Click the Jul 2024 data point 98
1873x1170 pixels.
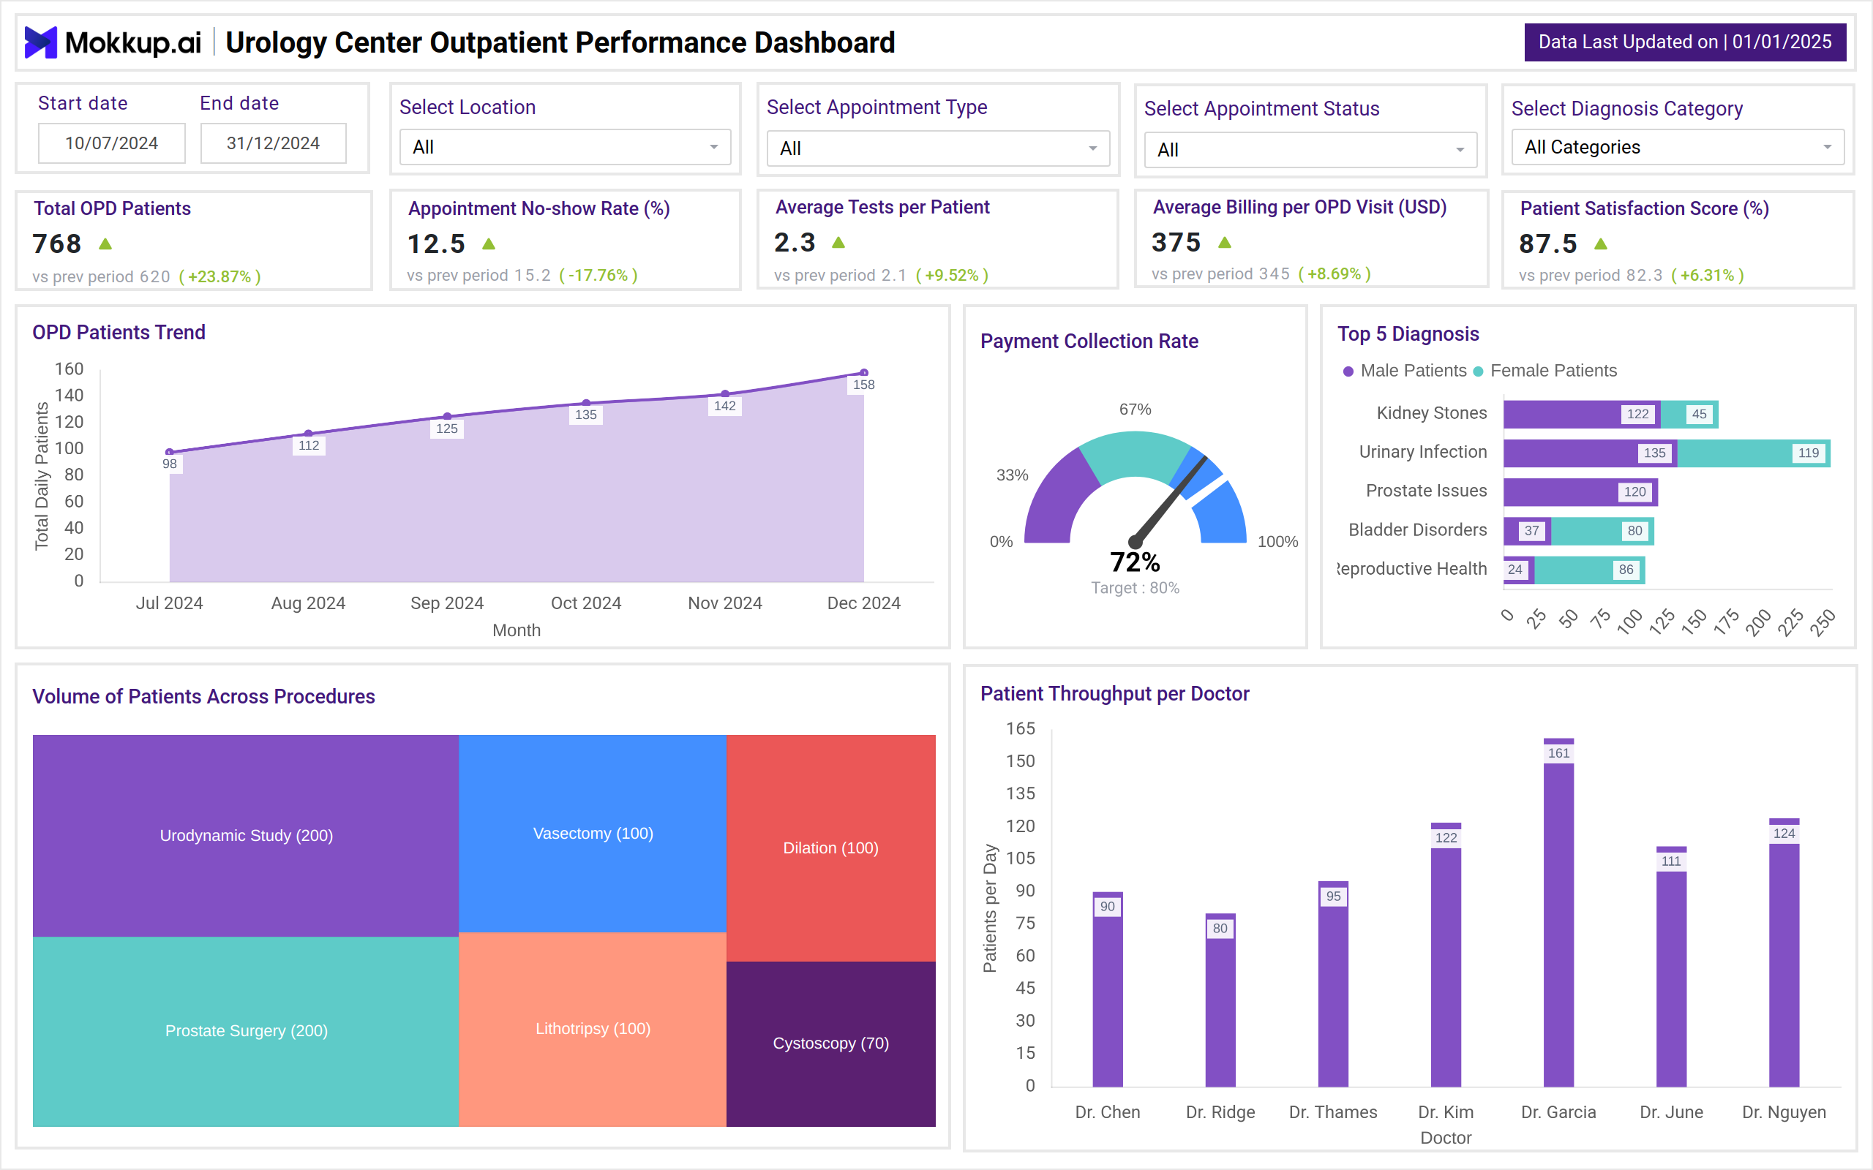pyautogui.click(x=170, y=452)
